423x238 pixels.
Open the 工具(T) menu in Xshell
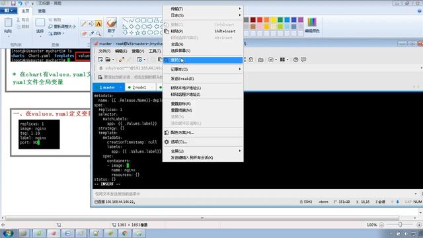155,51
